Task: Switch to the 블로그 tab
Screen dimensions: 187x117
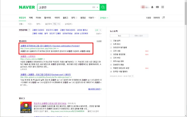Action: pyautogui.click(x=65, y=18)
